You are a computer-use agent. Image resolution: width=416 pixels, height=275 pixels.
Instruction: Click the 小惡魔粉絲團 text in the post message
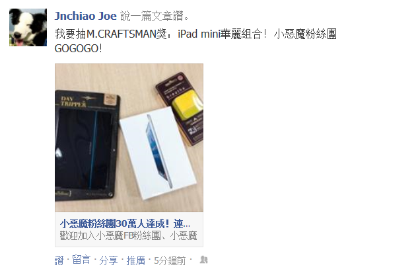305,34
